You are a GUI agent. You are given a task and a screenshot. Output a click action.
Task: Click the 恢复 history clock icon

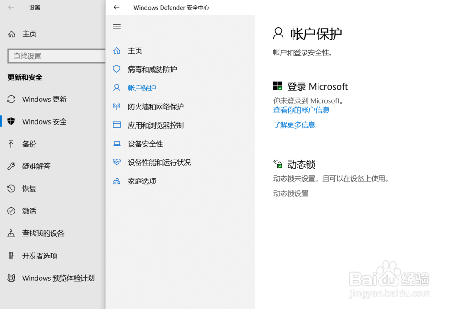(x=11, y=189)
